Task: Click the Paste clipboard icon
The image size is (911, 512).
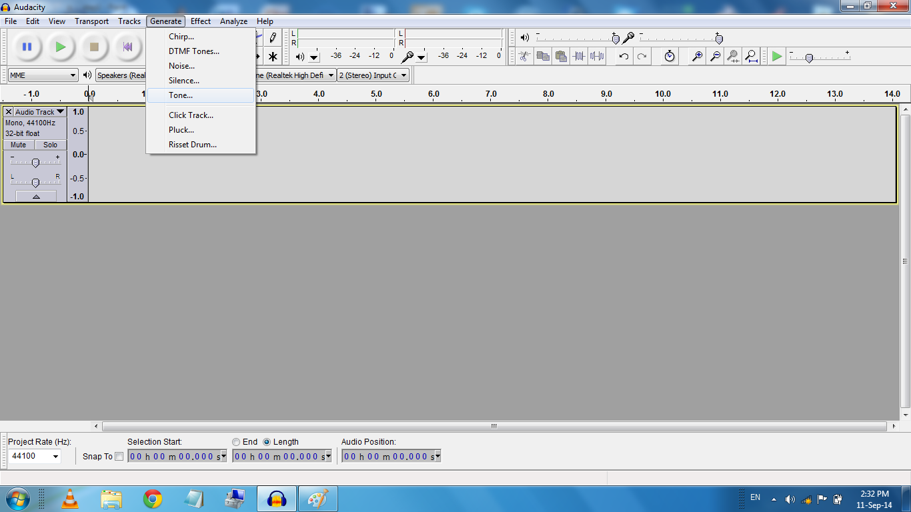Action: click(x=561, y=56)
